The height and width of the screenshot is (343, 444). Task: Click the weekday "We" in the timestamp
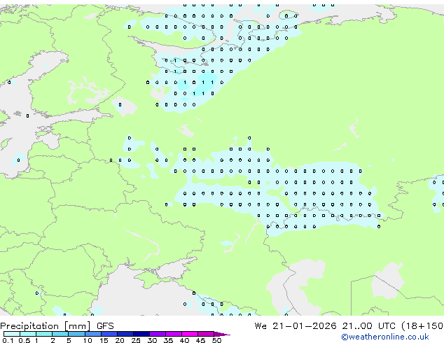coord(261,326)
